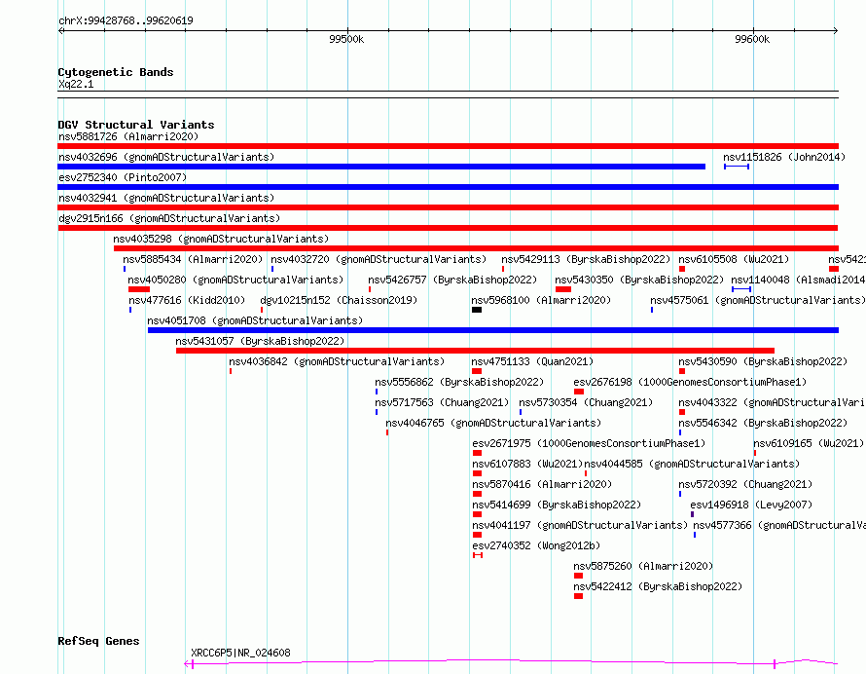866x674 pixels.
Task: Click the nsv1151826 (John2014) variant marker
Action: click(737, 167)
